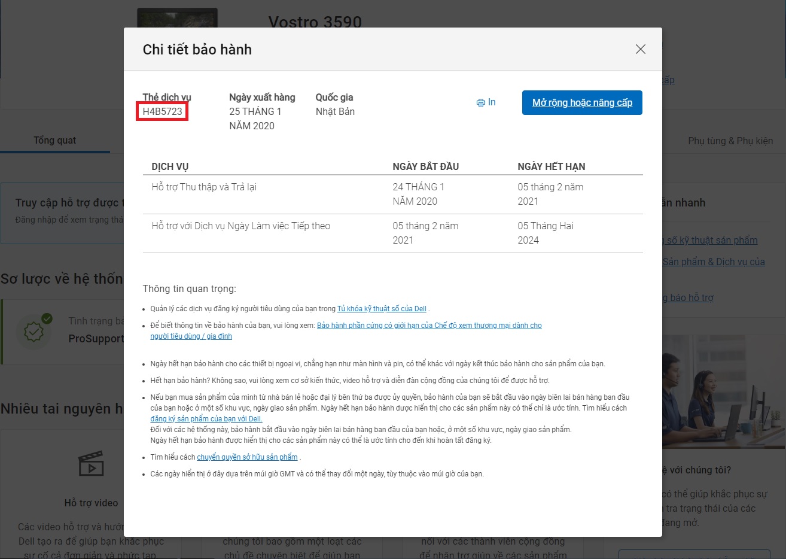Click the Hỗ trợ video clapperboard icon

click(91, 464)
